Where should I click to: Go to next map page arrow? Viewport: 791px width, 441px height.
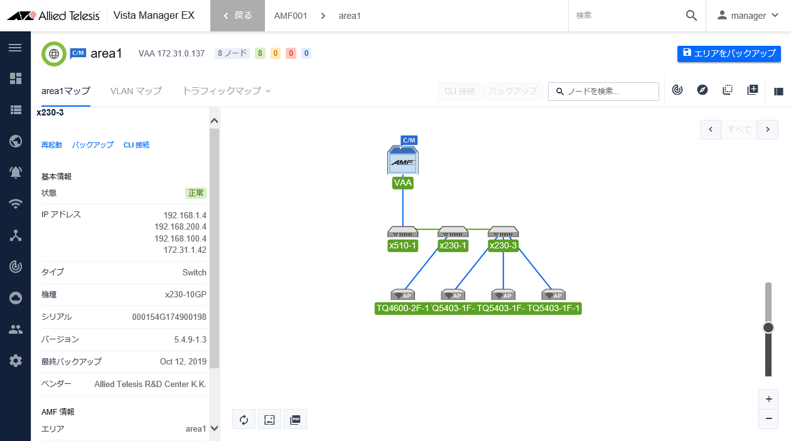point(768,130)
